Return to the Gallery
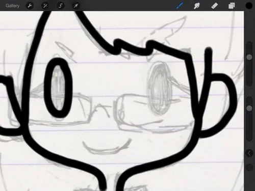Viewport: 255px width, 191px height. pos(12,6)
